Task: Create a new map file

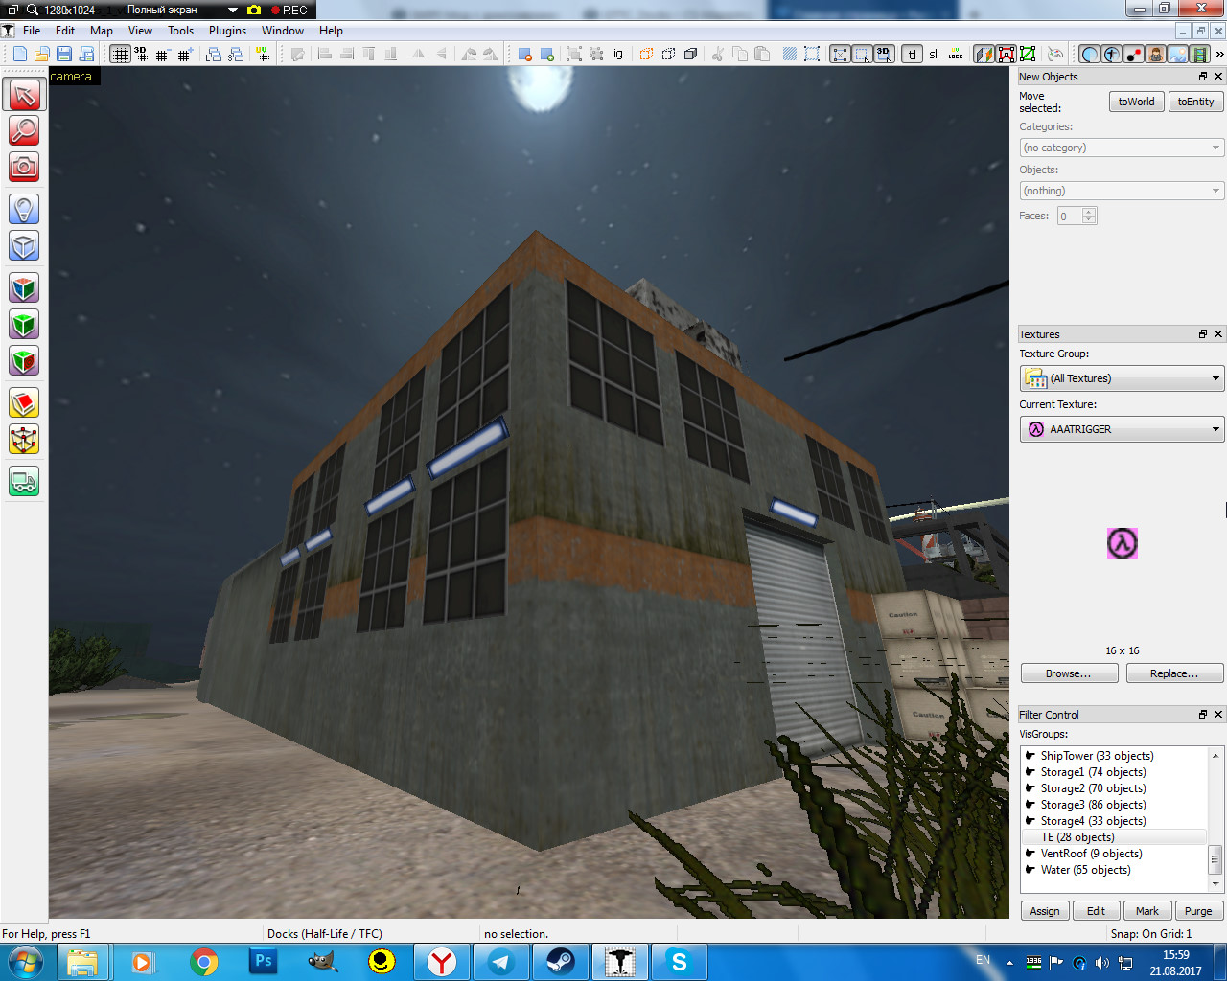Action: [x=19, y=55]
